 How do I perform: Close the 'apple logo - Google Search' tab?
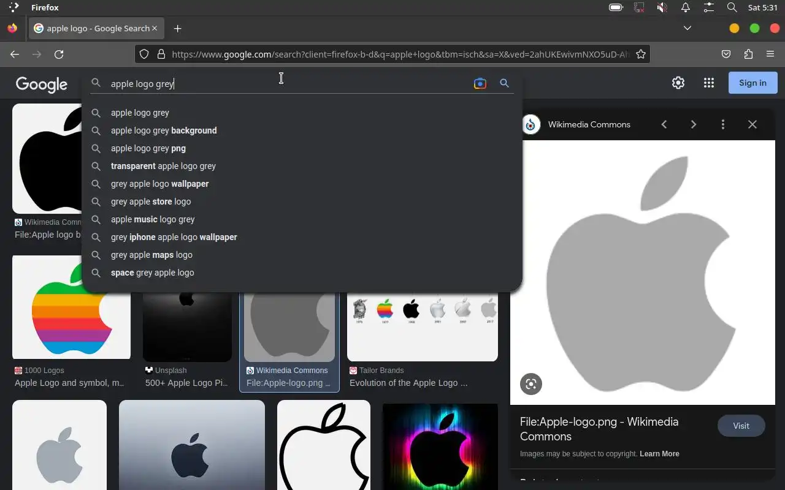pyautogui.click(x=155, y=28)
